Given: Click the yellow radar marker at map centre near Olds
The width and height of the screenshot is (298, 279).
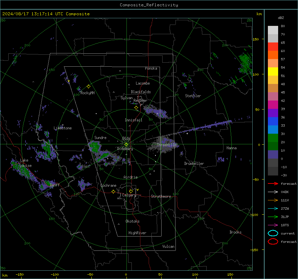Looking at the screenshot, I should click(x=126, y=145).
